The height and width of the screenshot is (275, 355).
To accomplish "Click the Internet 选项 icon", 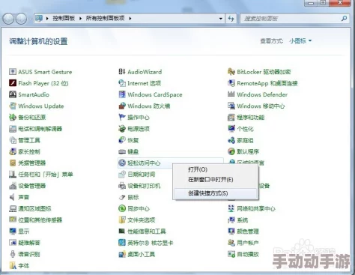I will (122, 83).
